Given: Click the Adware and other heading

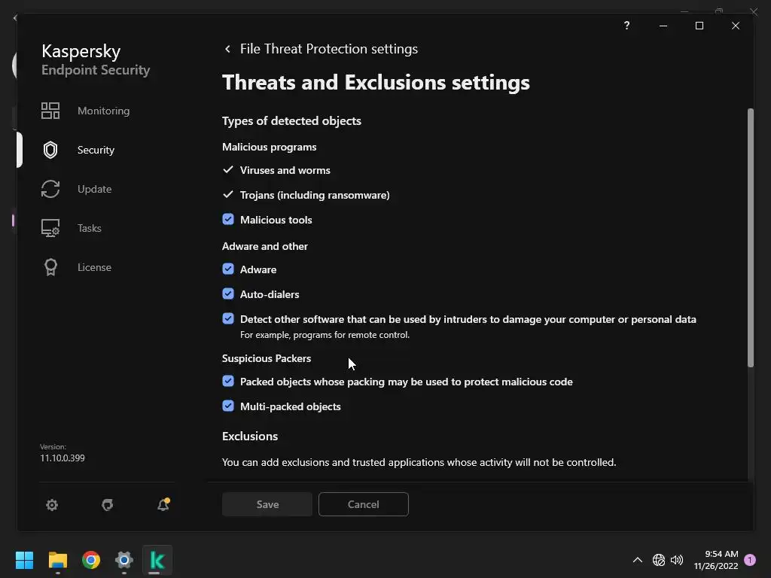Looking at the screenshot, I should point(265,246).
